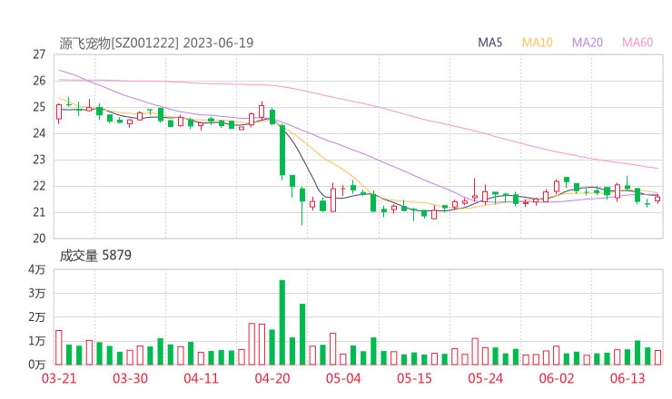This screenshot has width=672, height=399.
Task: Click the price axis label 20
Action: tap(39, 238)
